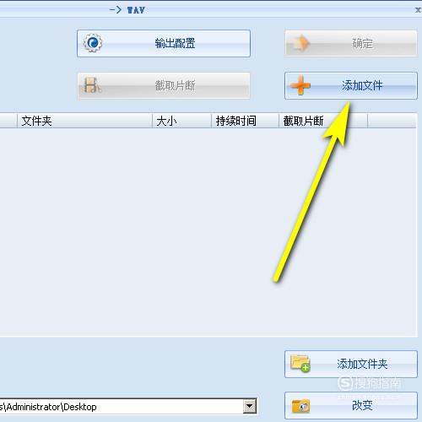
Task: Open the output folder dropdown arrow
Action: (x=250, y=406)
